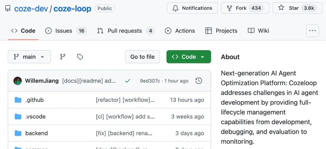Screen dimensions: 326x149
Task: Open the WillemJiang author link
Action: pyautogui.click(x=42, y=81)
